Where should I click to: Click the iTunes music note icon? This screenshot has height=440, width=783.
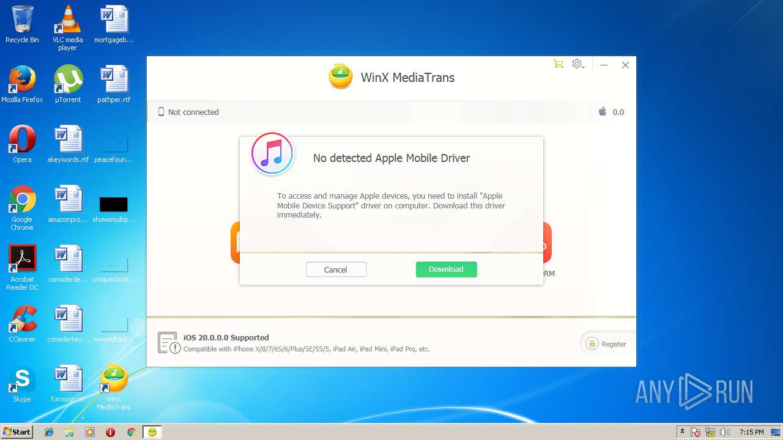click(272, 154)
